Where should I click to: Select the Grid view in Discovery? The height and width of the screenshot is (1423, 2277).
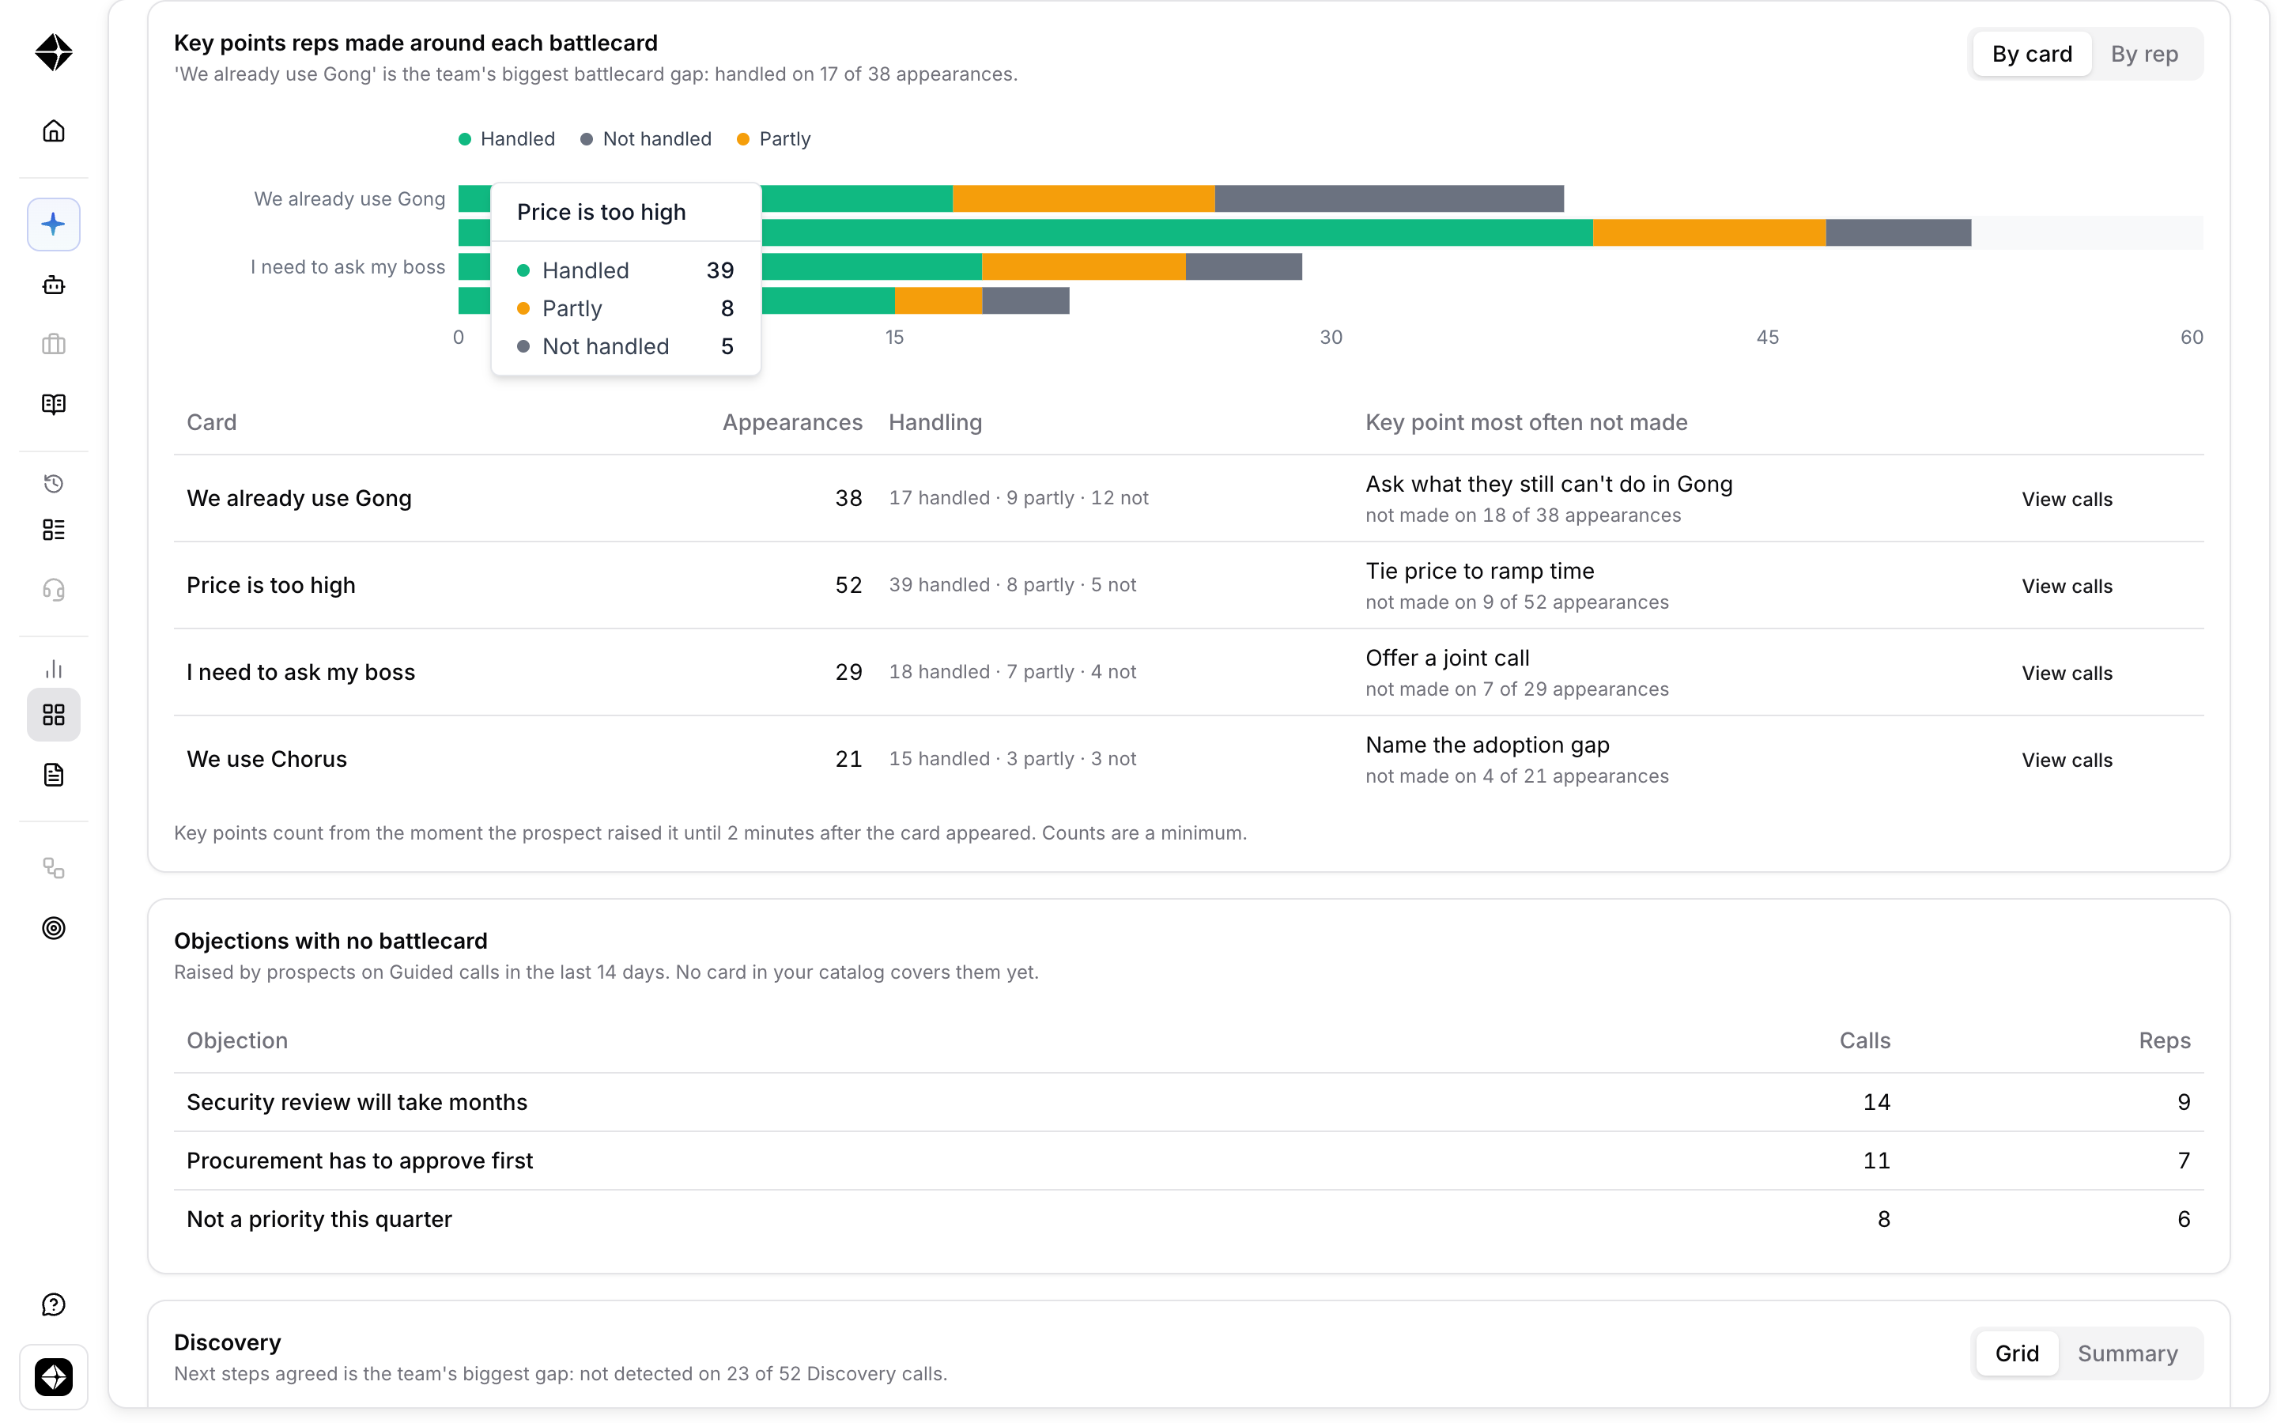(2016, 1353)
